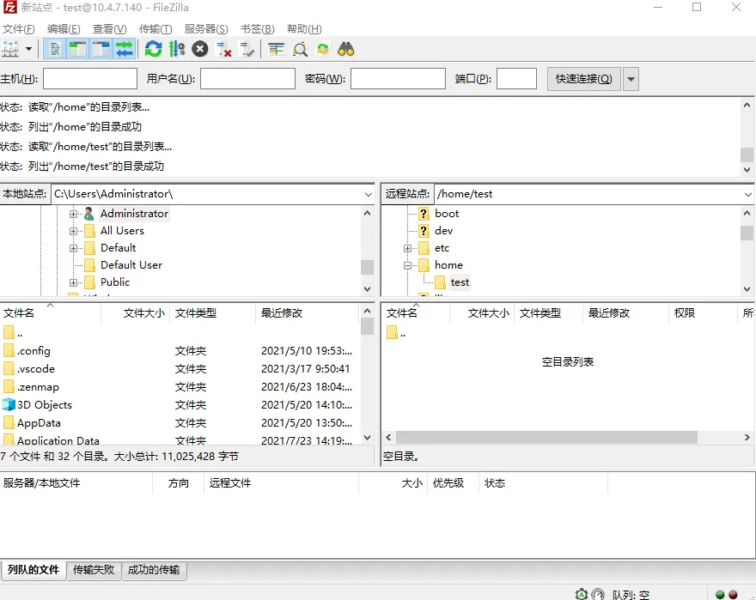This screenshot has width=756, height=600.
Task: Switch to 传输失败 tab
Action: point(94,570)
